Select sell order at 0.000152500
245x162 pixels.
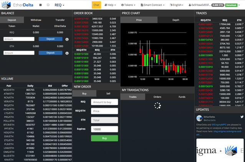[x=96, y=46]
